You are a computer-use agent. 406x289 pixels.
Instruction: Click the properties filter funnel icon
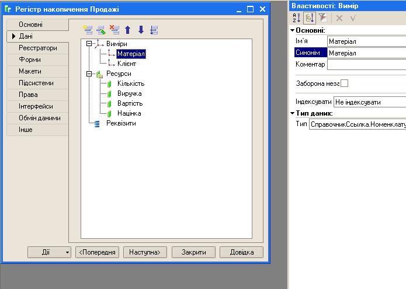click(x=322, y=18)
